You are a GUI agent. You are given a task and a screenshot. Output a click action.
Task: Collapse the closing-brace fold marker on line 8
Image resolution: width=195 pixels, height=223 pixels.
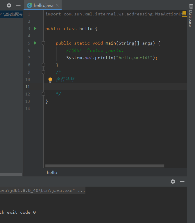[x=43, y=65]
